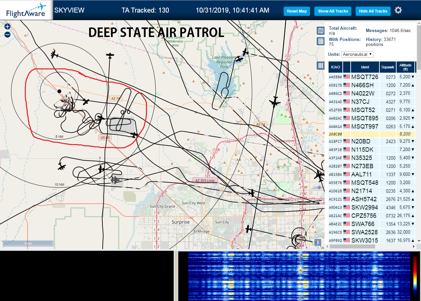Sort table by Altitude (ft) column header
This screenshot has height=301, width=421.
tap(405, 67)
